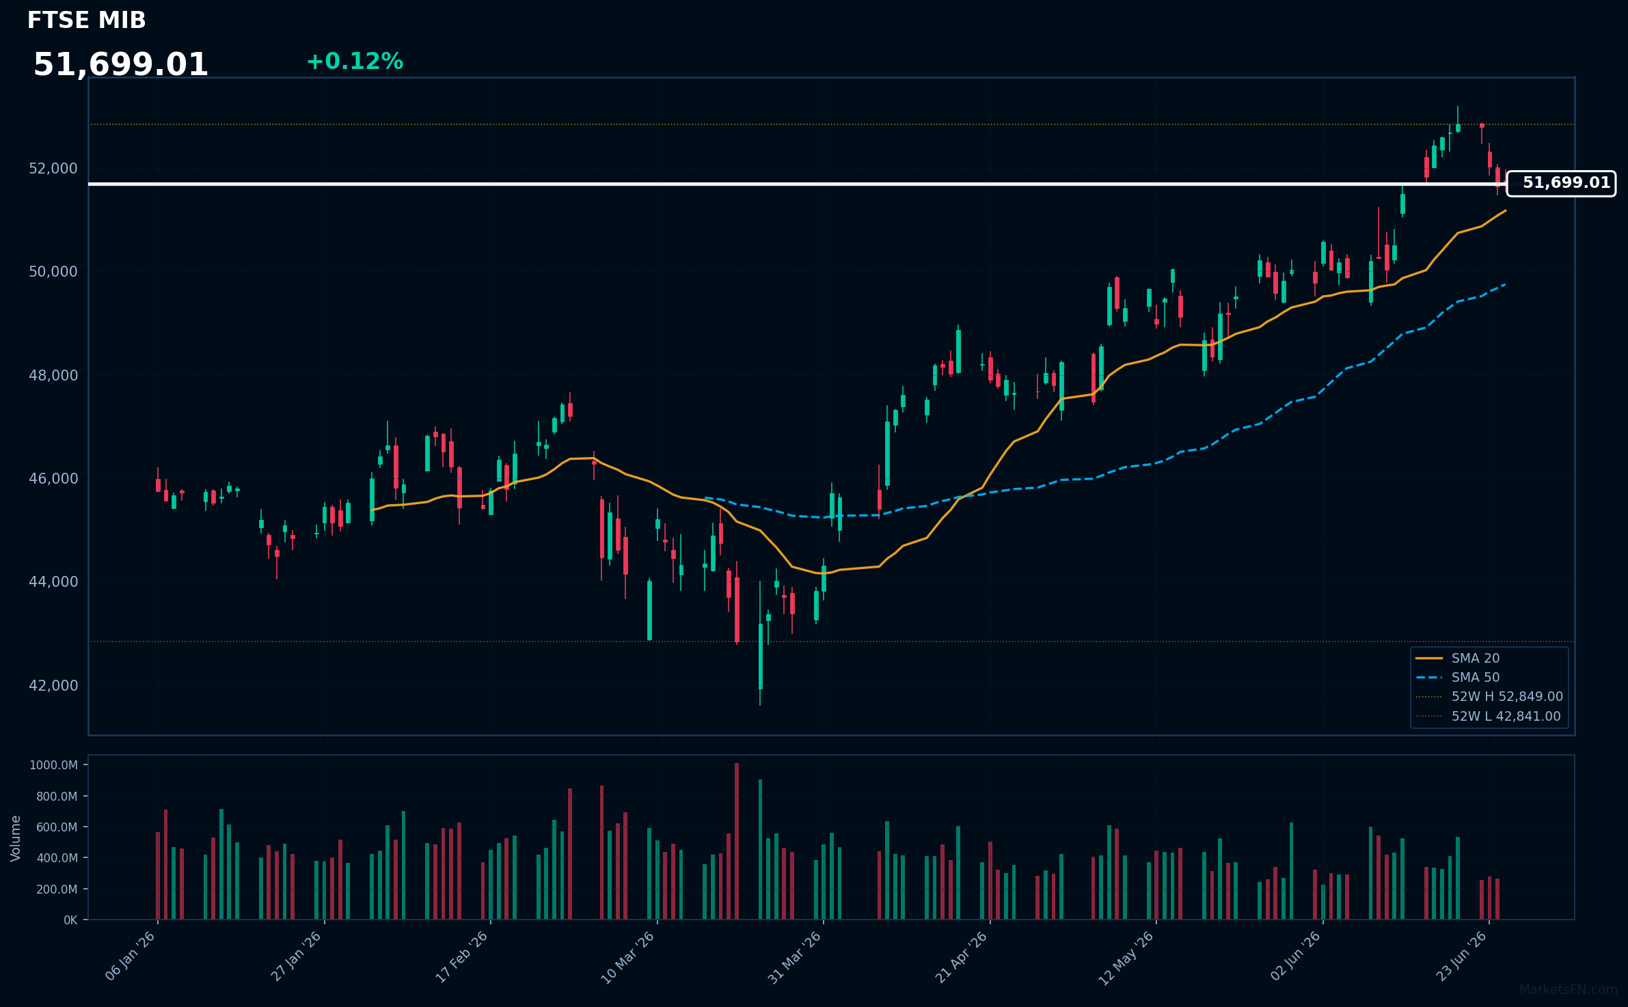The image size is (1628, 1007).
Task: Click the 23 Jun '26 date label
Action: [1461, 956]
